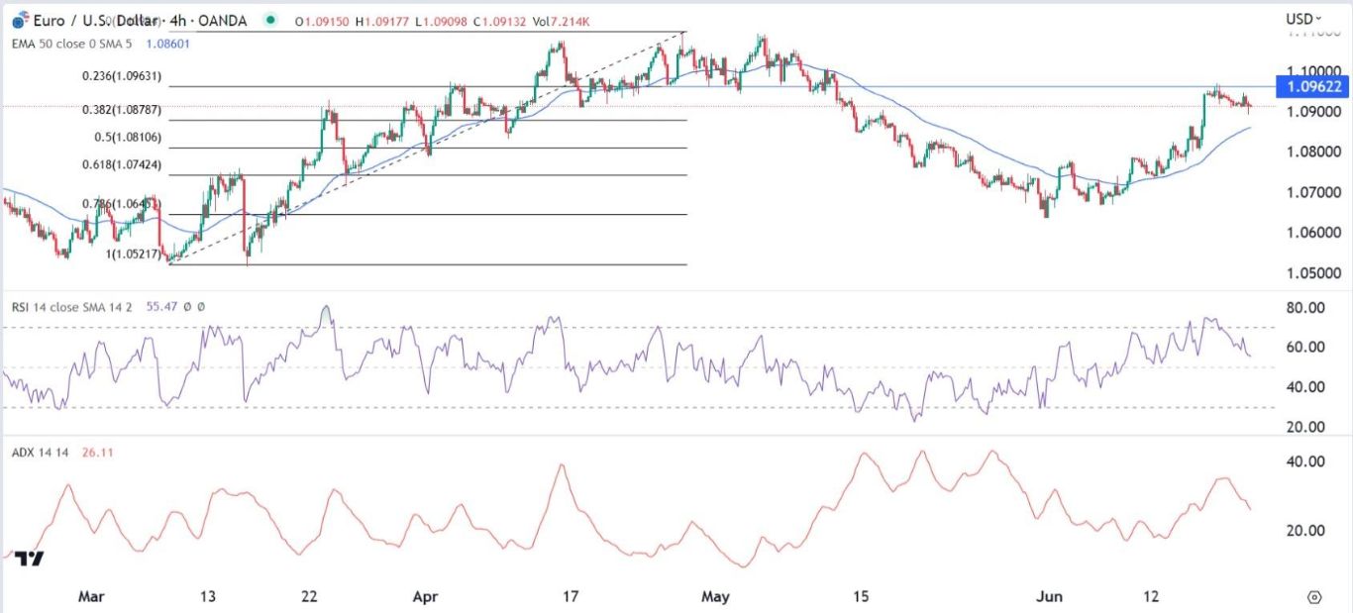Open chart settings gear icon
This screenshot has height=613, width=1353.
click(1314, 597)
